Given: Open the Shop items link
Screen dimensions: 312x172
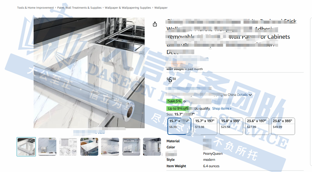Looking at the screenshot, I should (x=221, y=108).
